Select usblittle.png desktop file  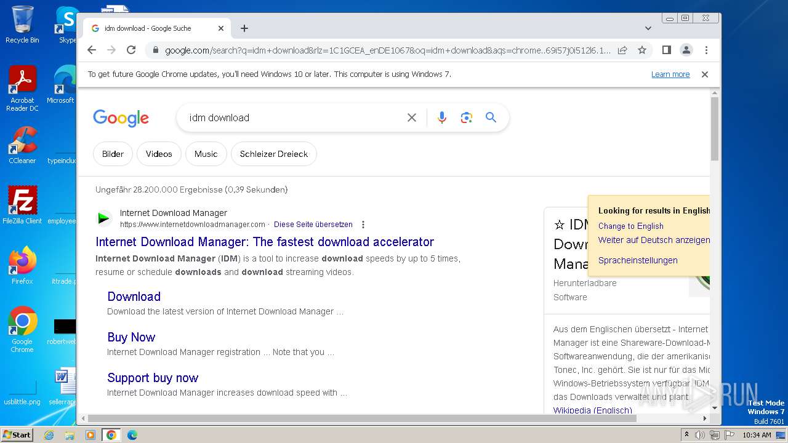[22, 394]
